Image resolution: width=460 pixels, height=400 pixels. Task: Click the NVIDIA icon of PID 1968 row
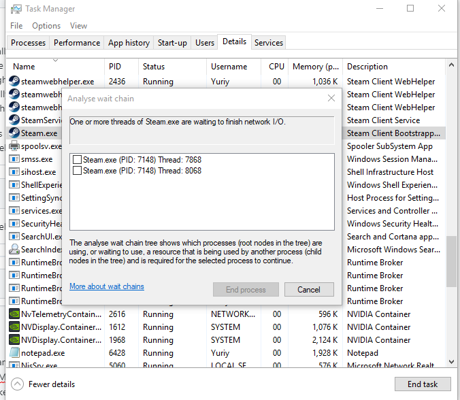pos(14,340)
